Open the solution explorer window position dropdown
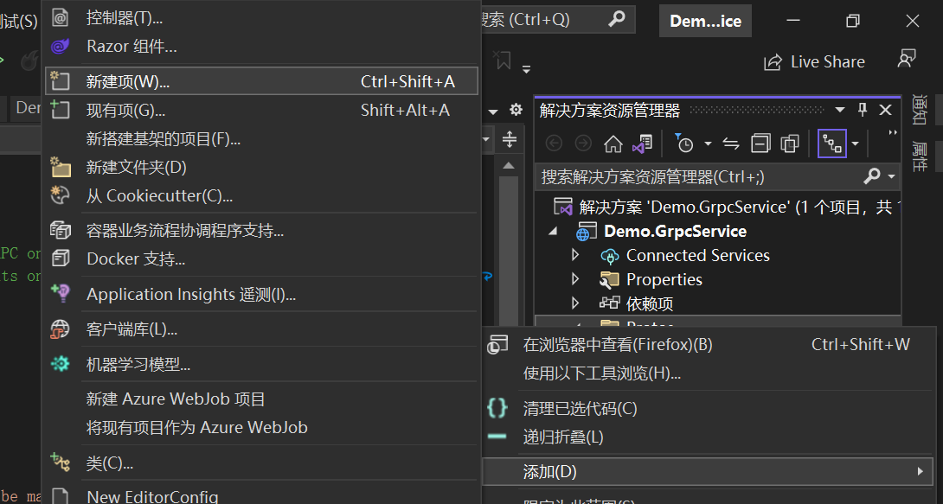Viewport: 943px width, 504px height. 839,110
